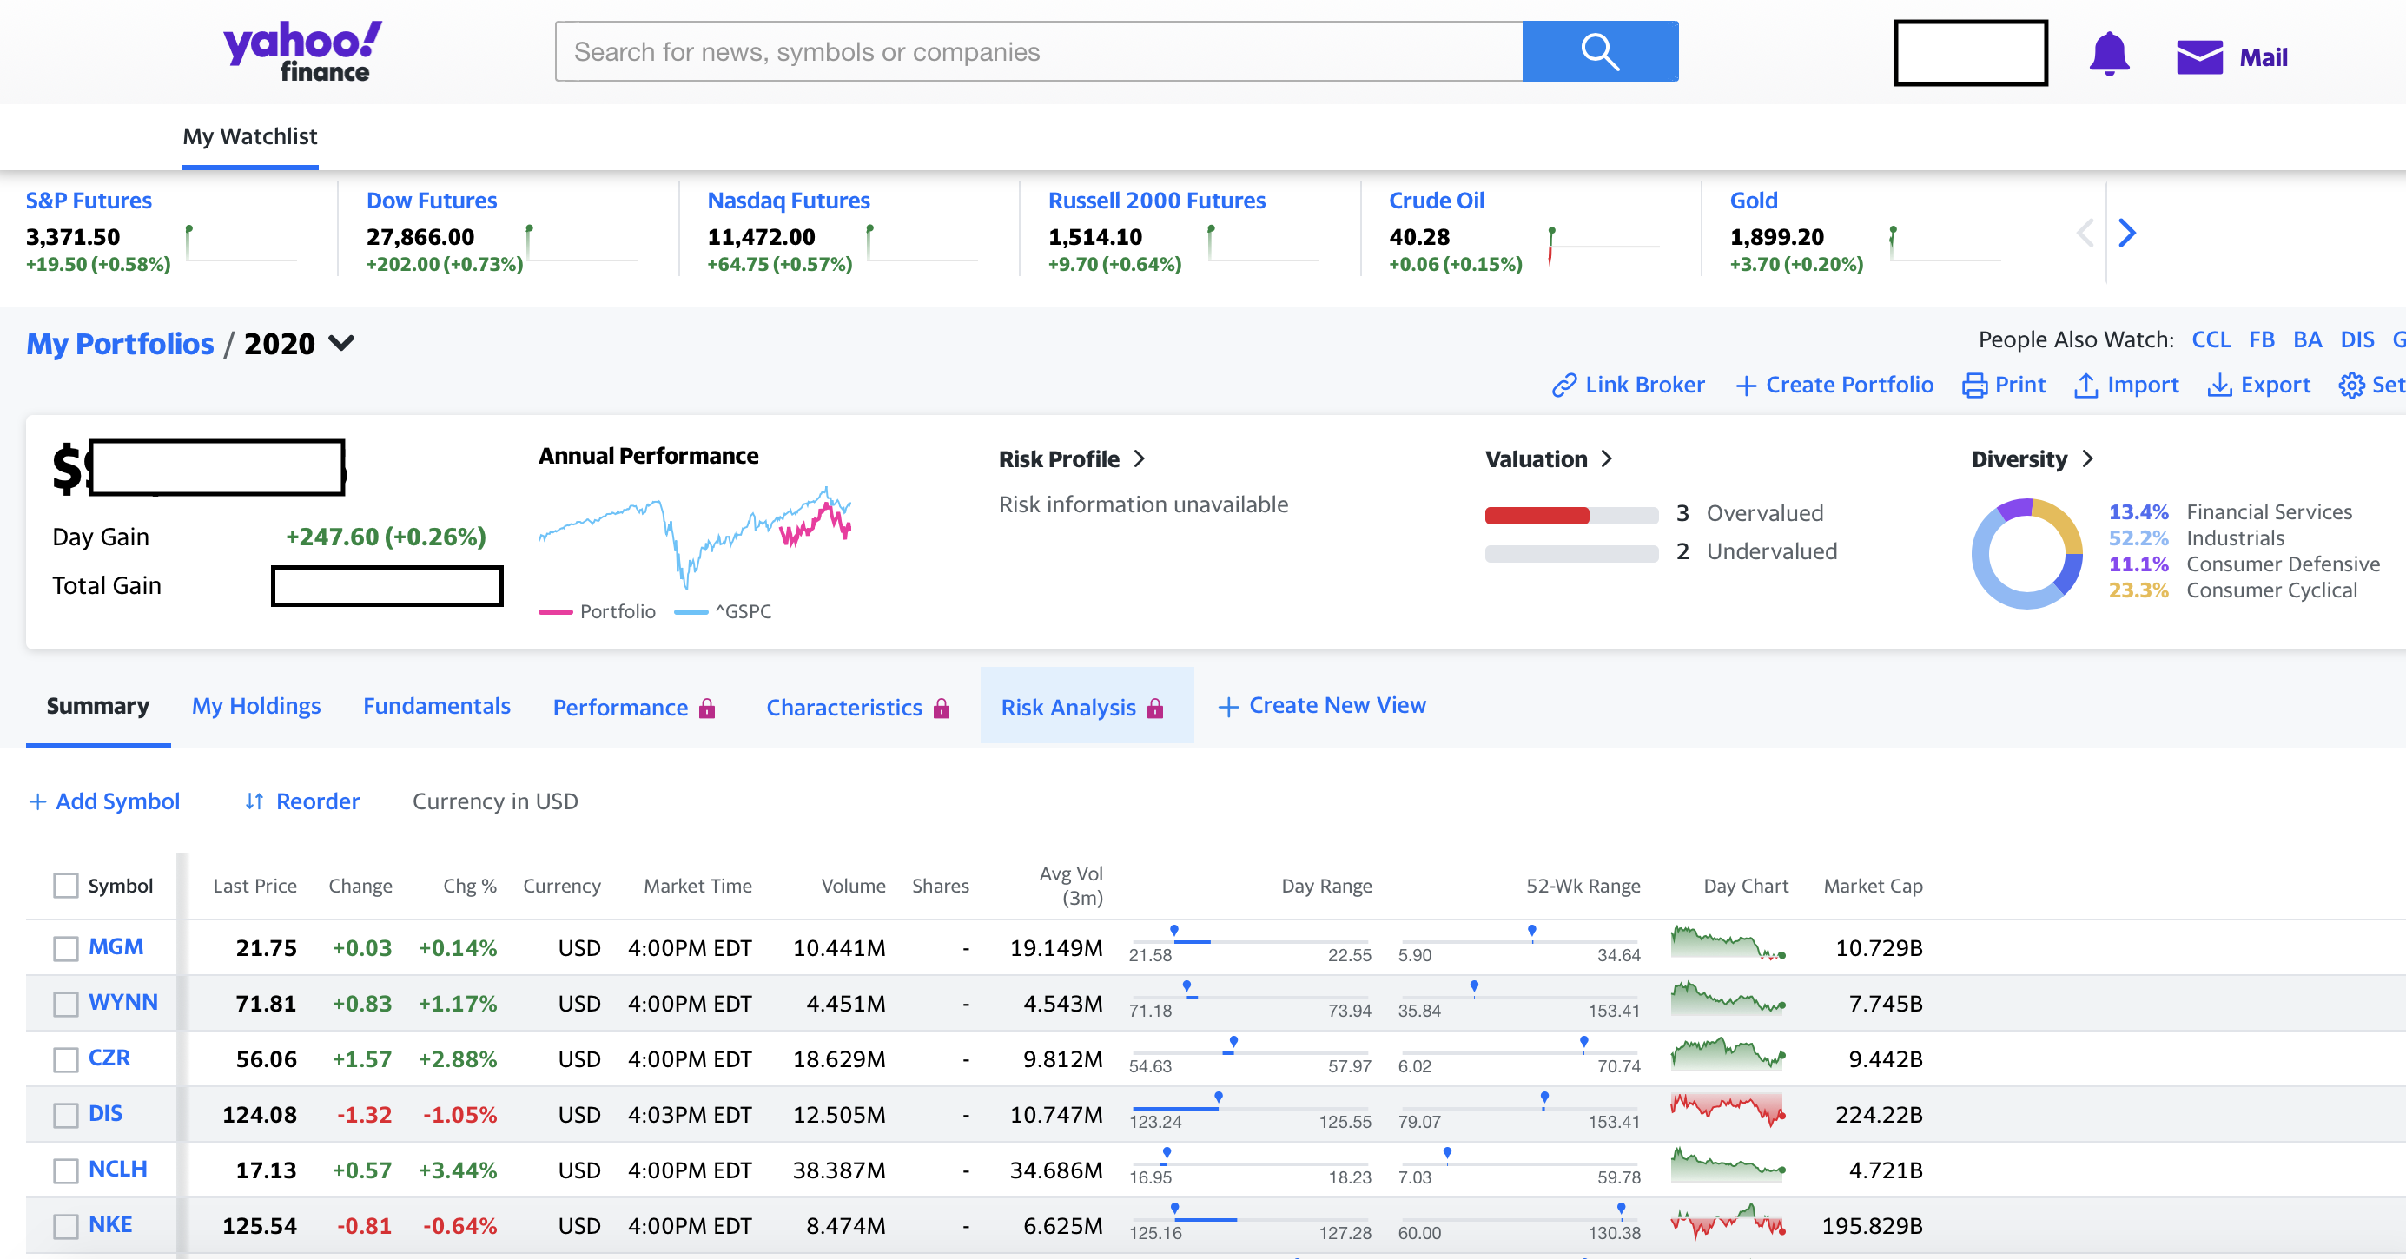Click the Create Portfolio plus icon

coord(1745,385)
